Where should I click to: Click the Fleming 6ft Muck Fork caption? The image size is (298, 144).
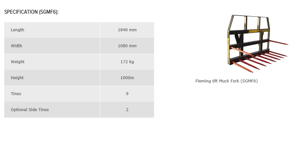226,81
